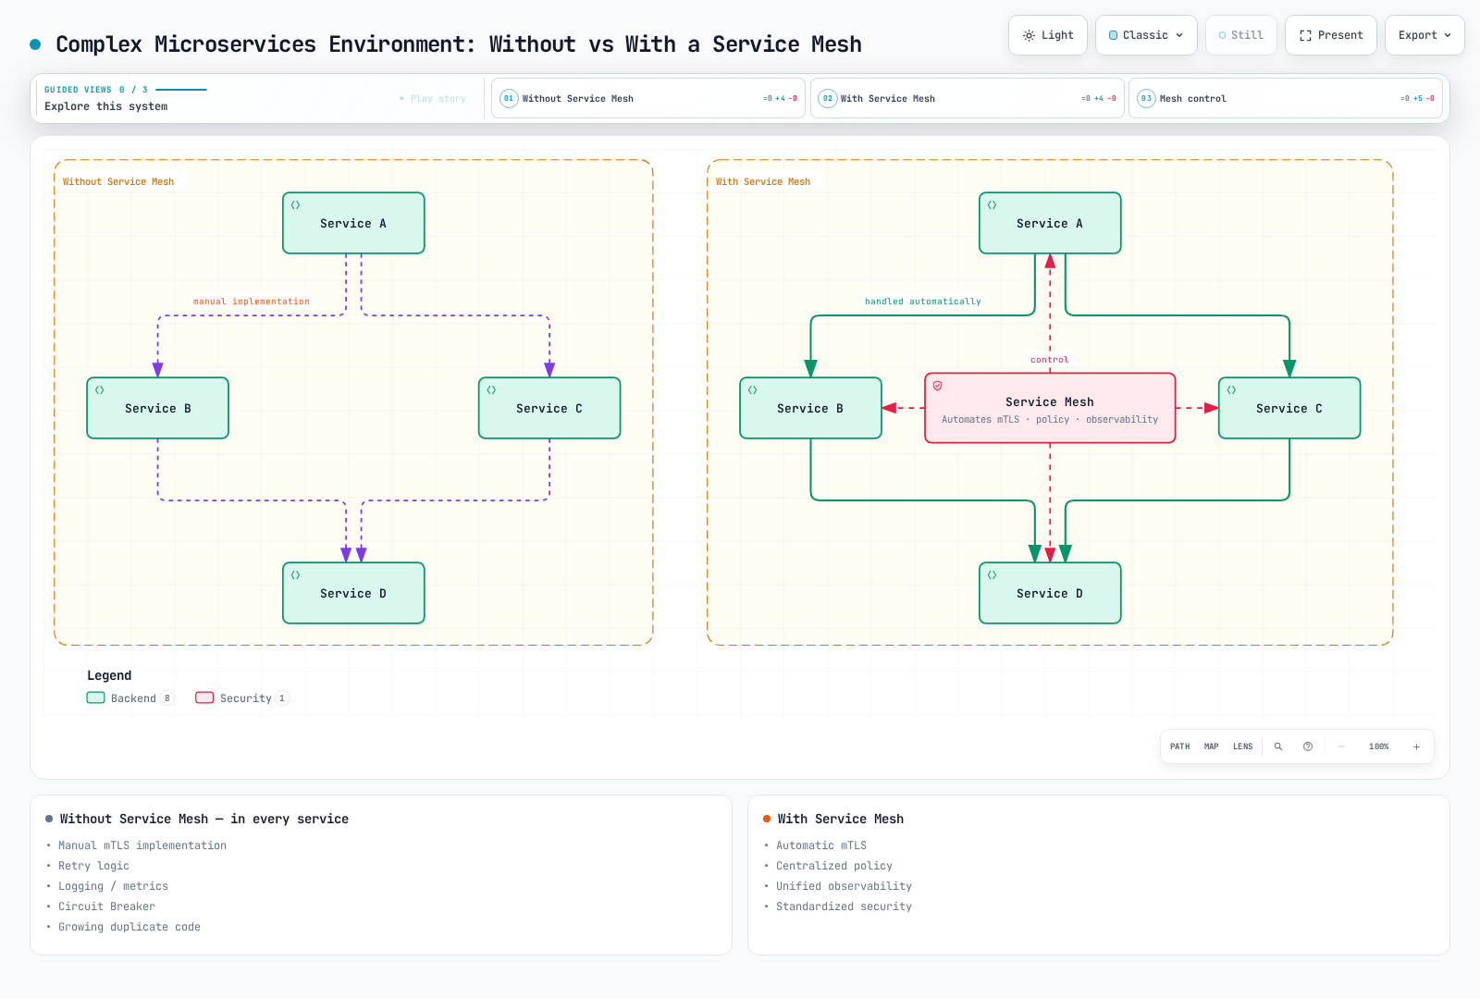Select Service A in With Service Mesh group
1480x999 pixels.
pos(1050,223)
